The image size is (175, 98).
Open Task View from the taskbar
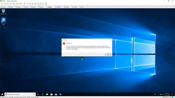(x=38, y=94)
